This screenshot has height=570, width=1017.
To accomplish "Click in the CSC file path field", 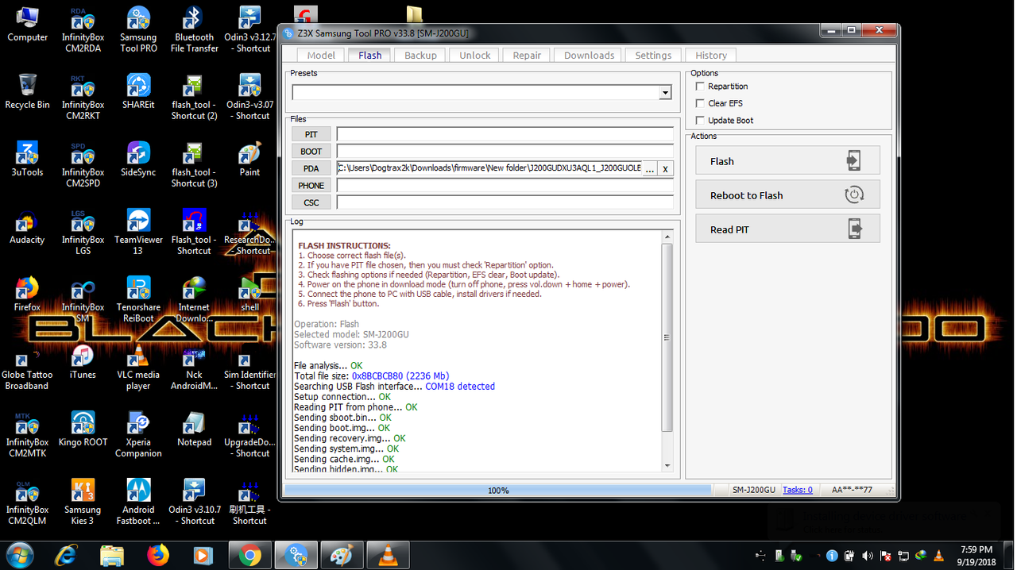I will [505, 202].
